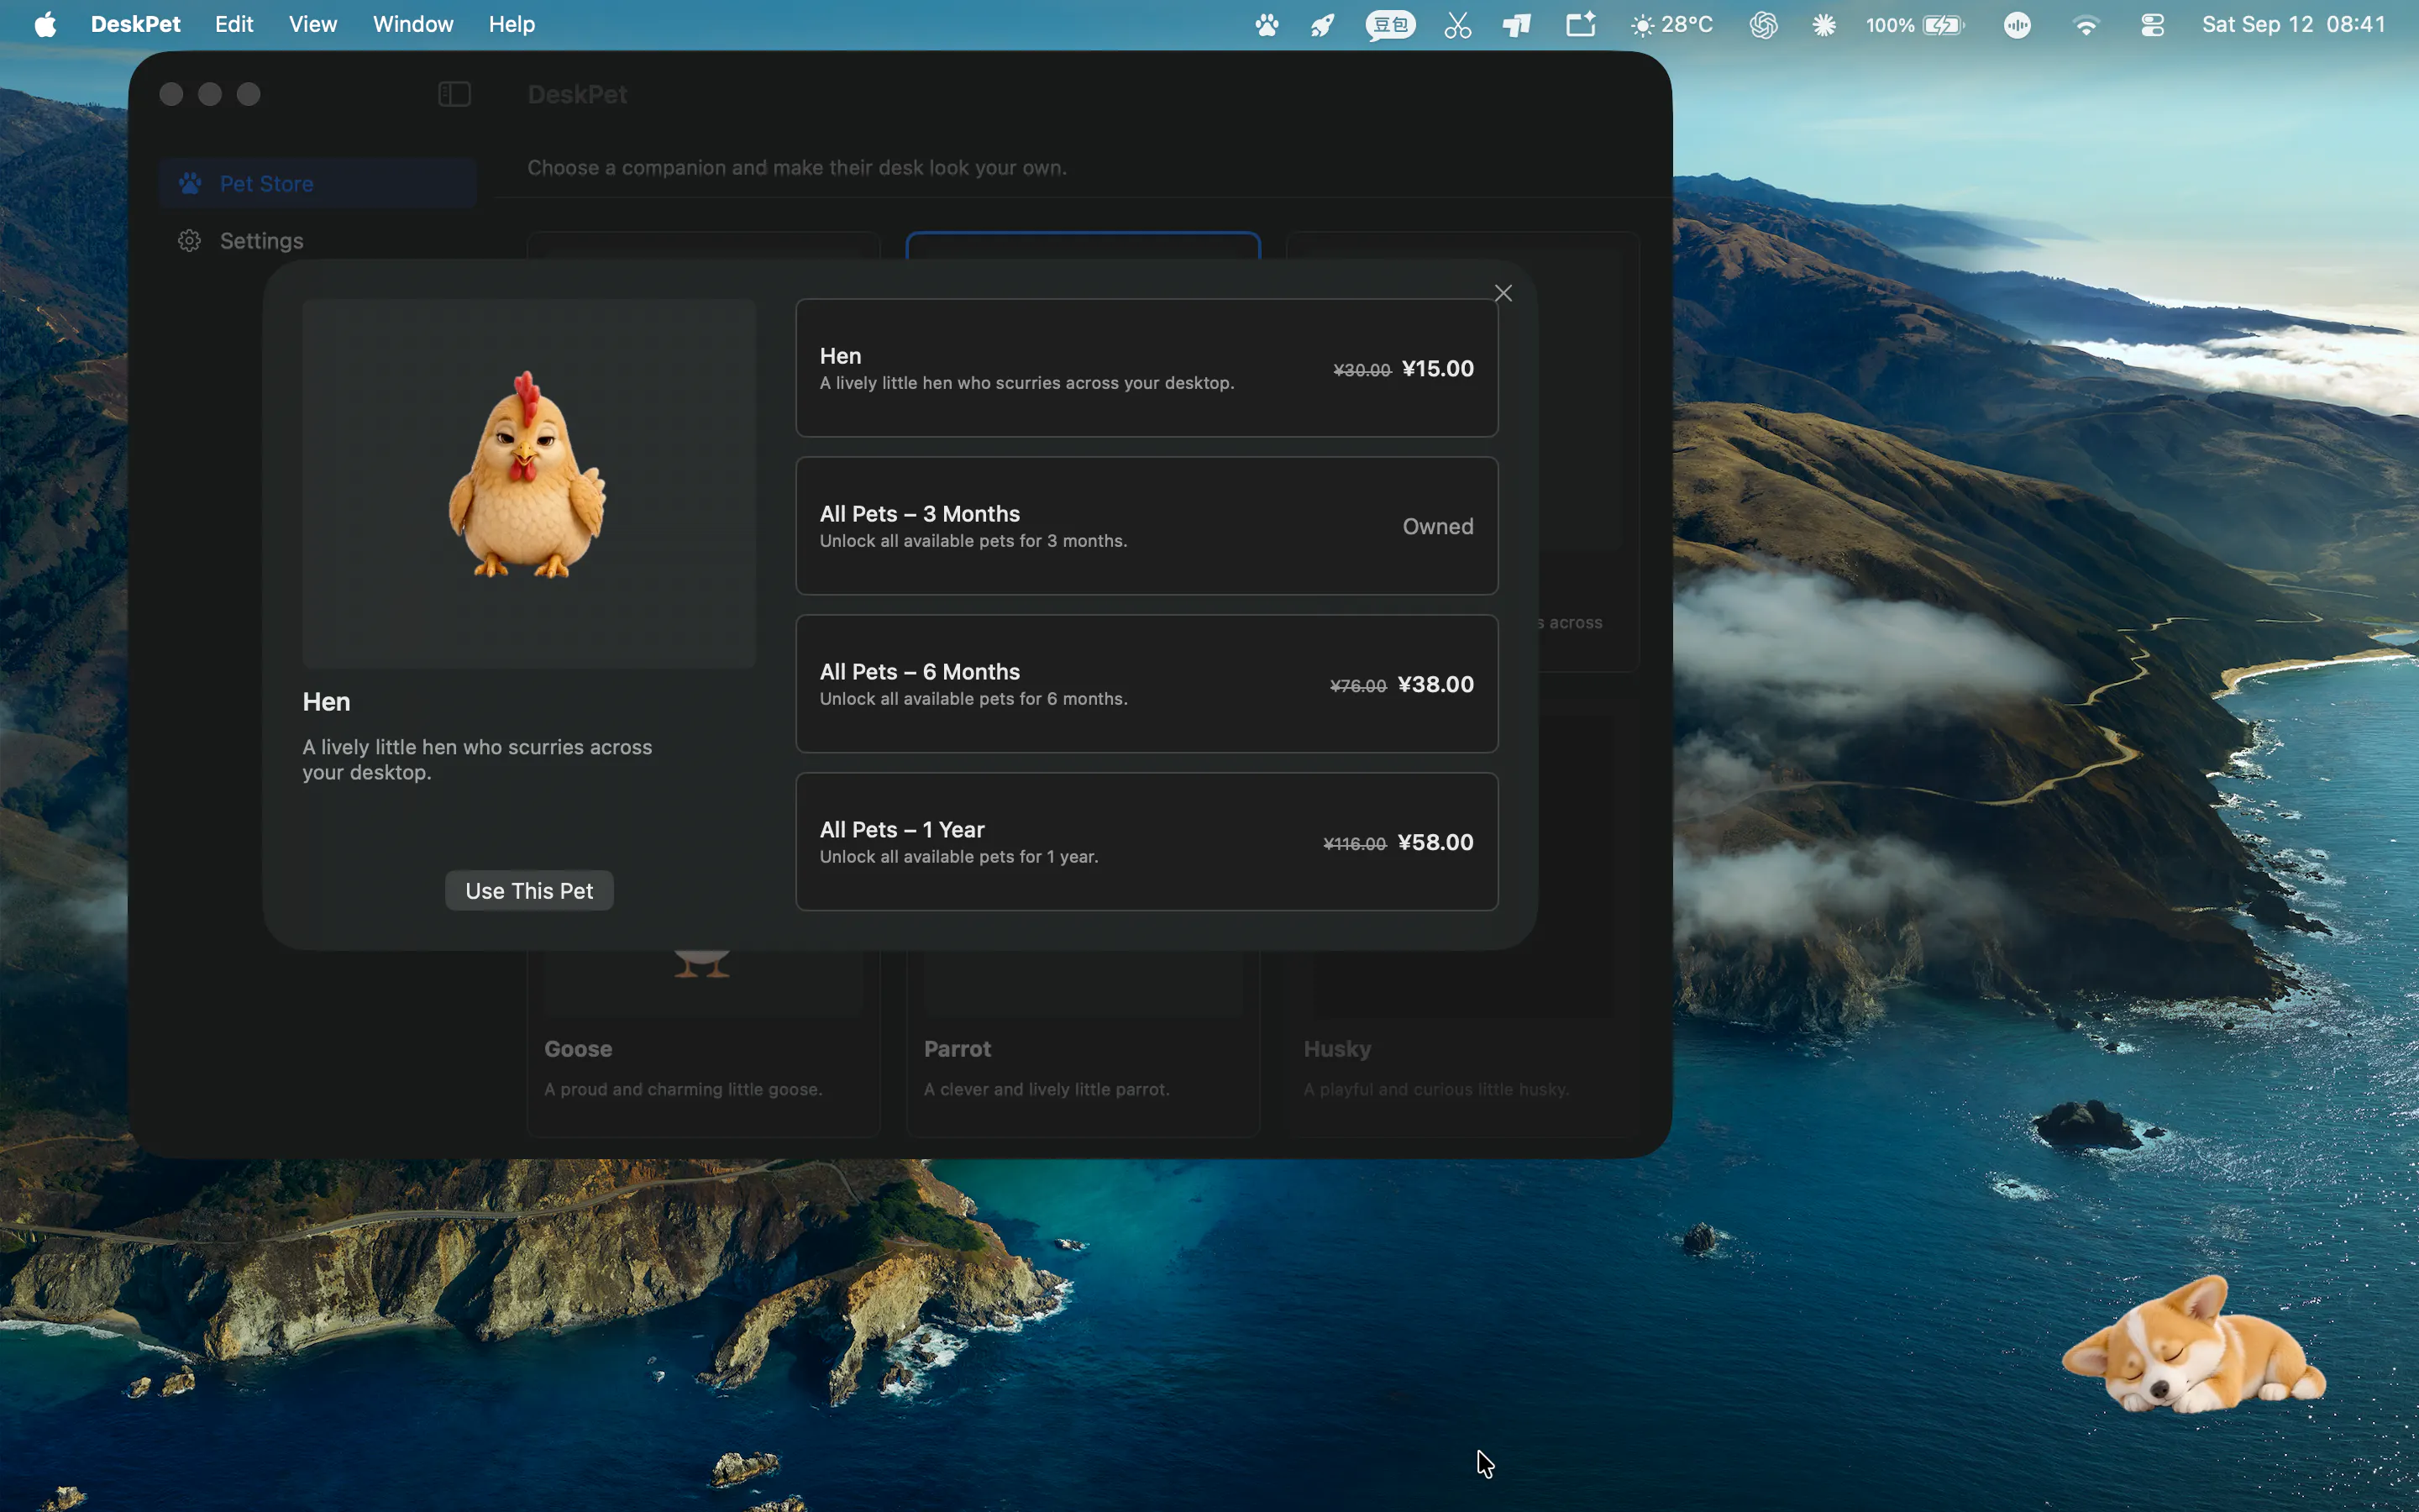Open the 28°C weather menu item
The width and height of the screenshot is (2419, 1512).
[1672, 25]
